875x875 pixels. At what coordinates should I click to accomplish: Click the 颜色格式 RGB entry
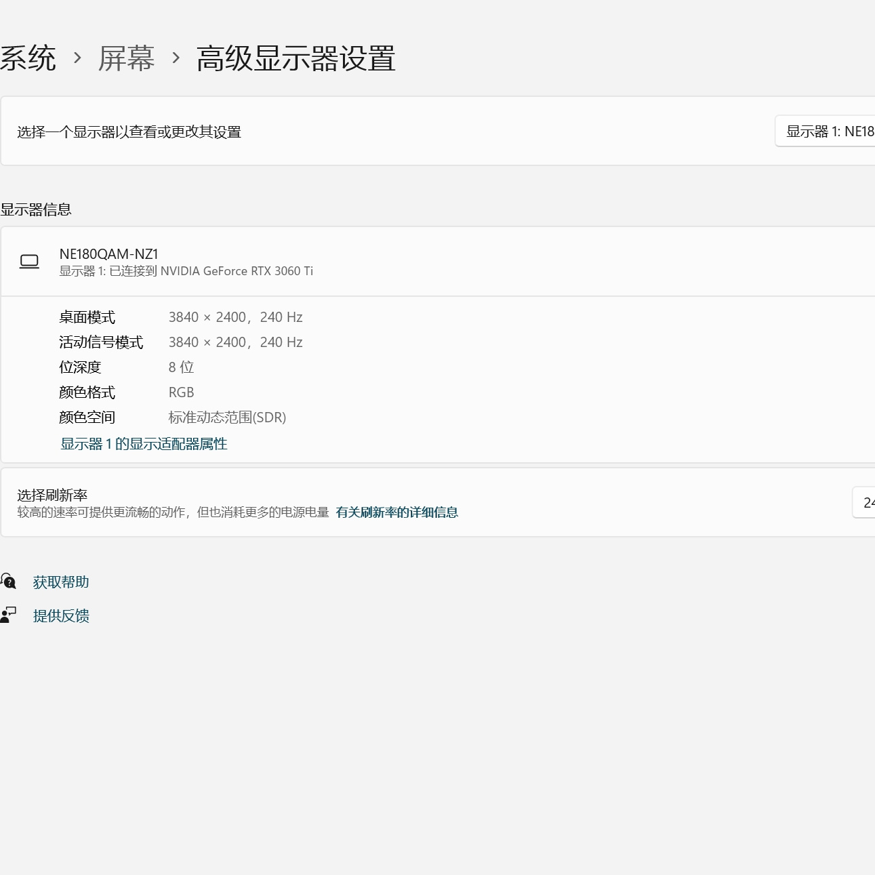coord(181,392)
